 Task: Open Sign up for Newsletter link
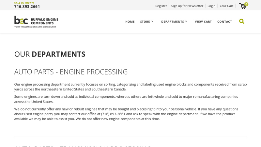[187, 6]
